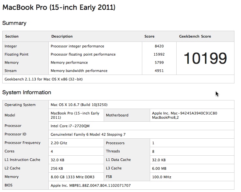Click the Processor ID label
241x192 pixels.
point(15,134)
